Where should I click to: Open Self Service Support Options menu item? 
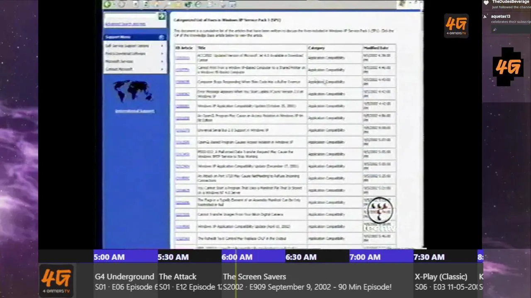[127, 46]
